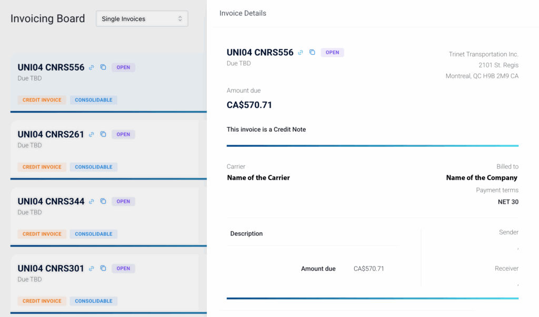The width and height of the screenshot is (539, 317).
Task: Copy the UNI04 CNRS261 invoice number
Action: [103, 134]
